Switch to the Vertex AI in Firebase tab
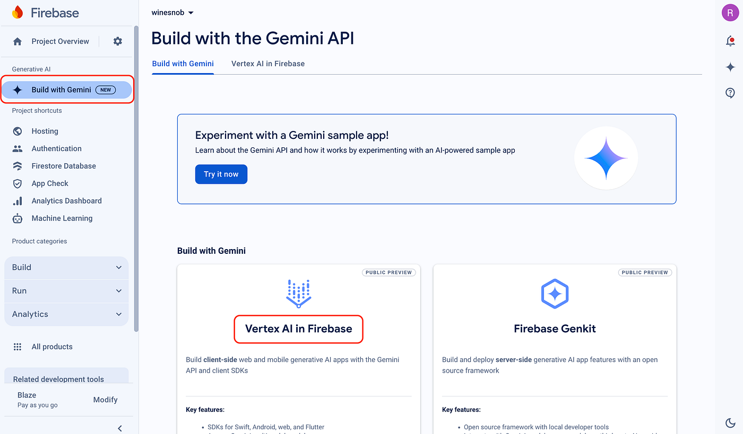Viewport: 743px width, 434px height. coord(268,64)
